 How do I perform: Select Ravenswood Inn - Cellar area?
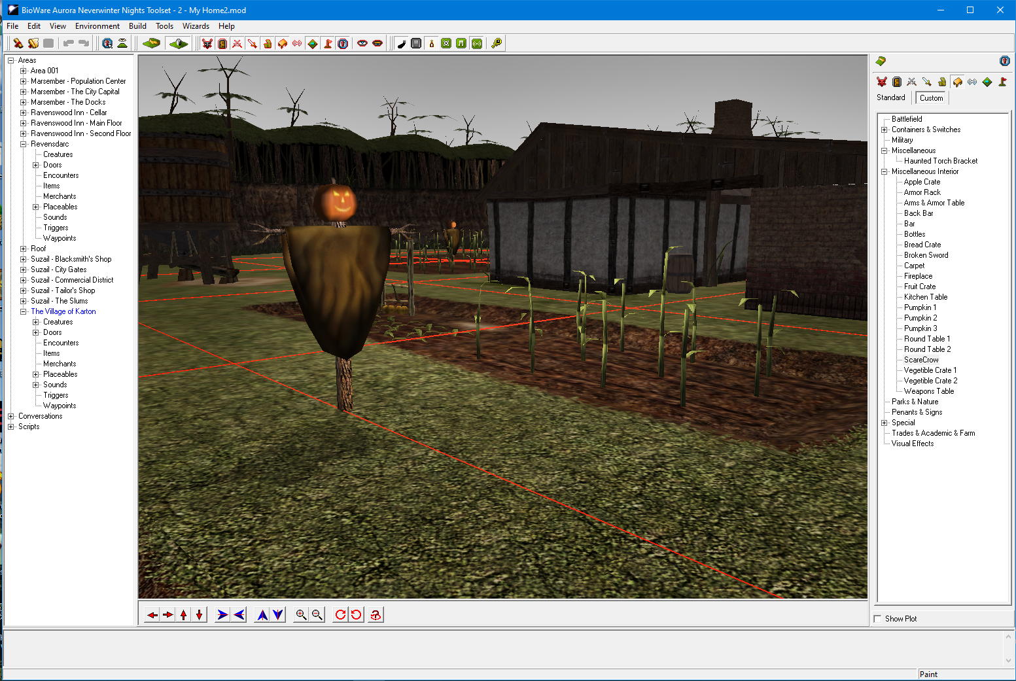coord(69,113)
